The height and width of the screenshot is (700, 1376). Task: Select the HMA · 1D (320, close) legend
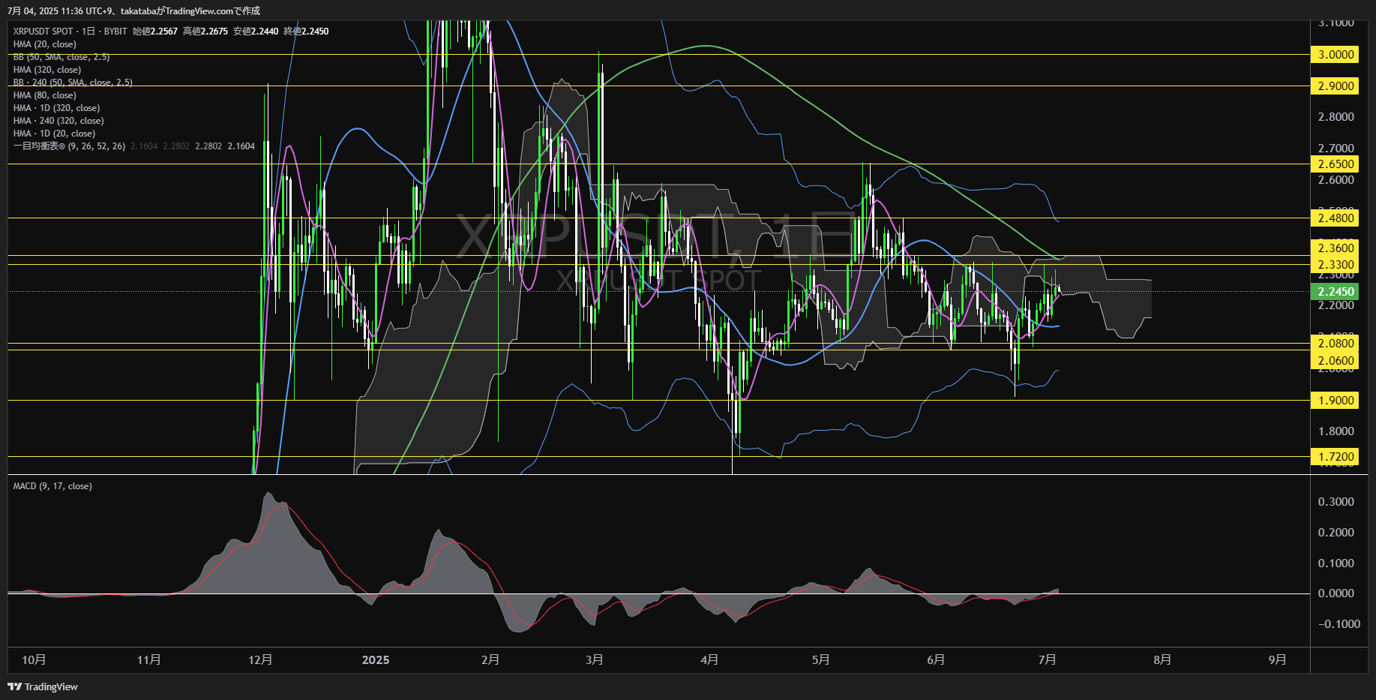coord(56,108)
